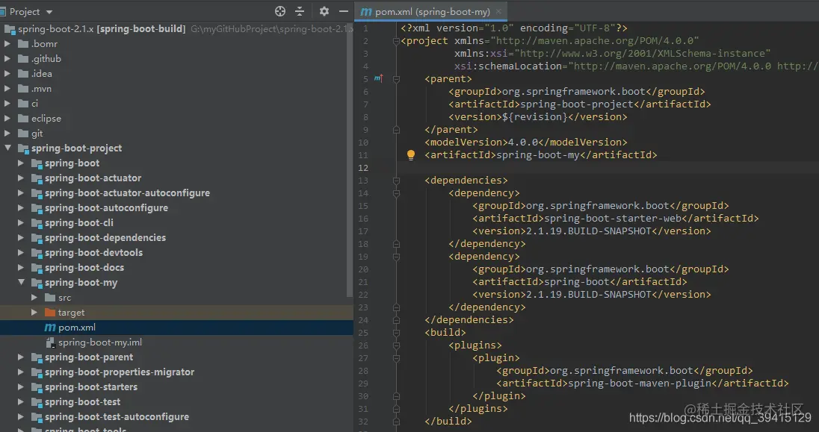Open Project panel settings gear
The height and width of the screenshot is (432, 819).
click(324, 11)
